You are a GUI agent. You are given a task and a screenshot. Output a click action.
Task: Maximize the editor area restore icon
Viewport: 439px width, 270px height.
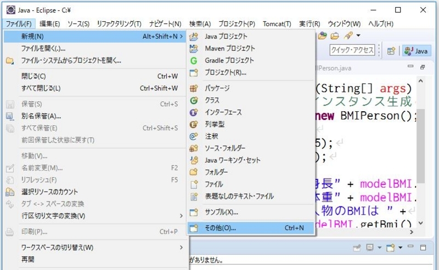(x=423, y=67)
